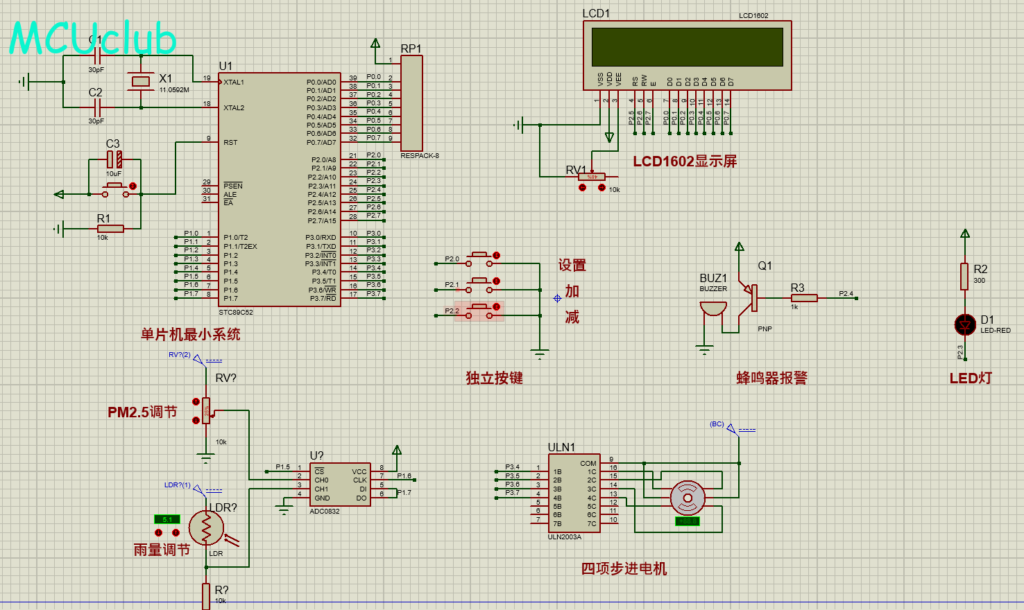Select the STC89C52 microcontroller U1
The height and width of the screenshot is (610, 1024).
point(279,189)
